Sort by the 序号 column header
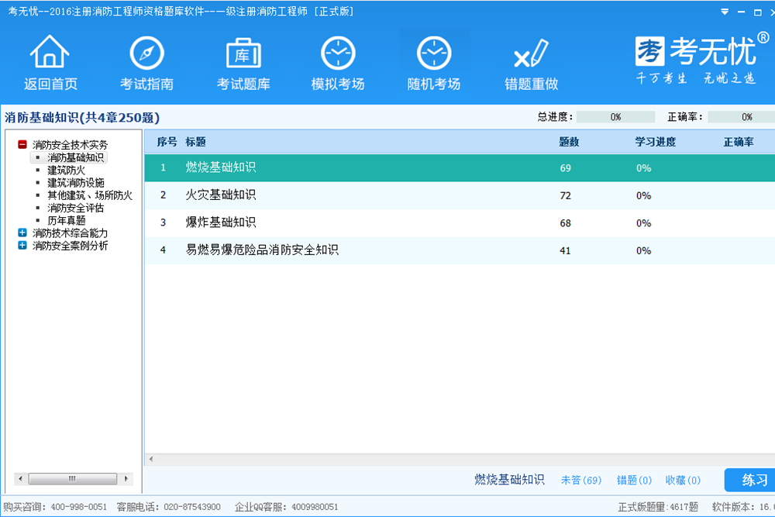 (167, 142)
